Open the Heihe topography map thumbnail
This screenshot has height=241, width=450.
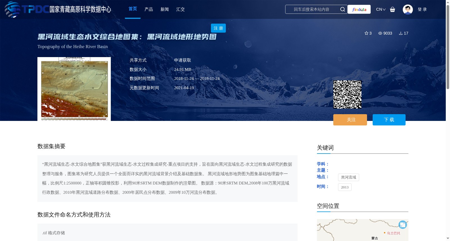pos(74,89)
